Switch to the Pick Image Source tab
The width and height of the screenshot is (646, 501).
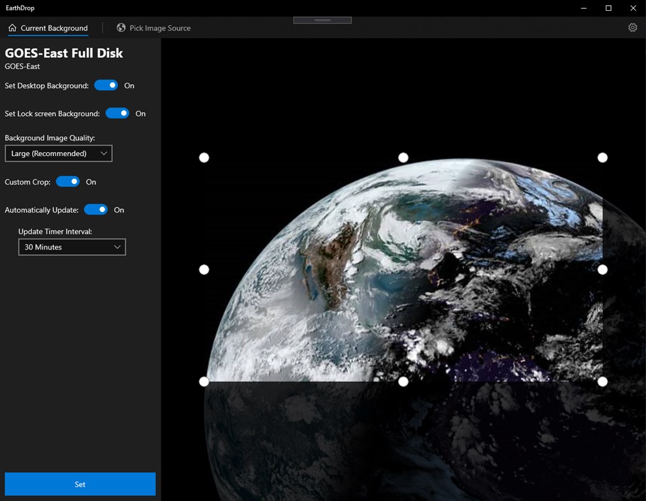154,28
